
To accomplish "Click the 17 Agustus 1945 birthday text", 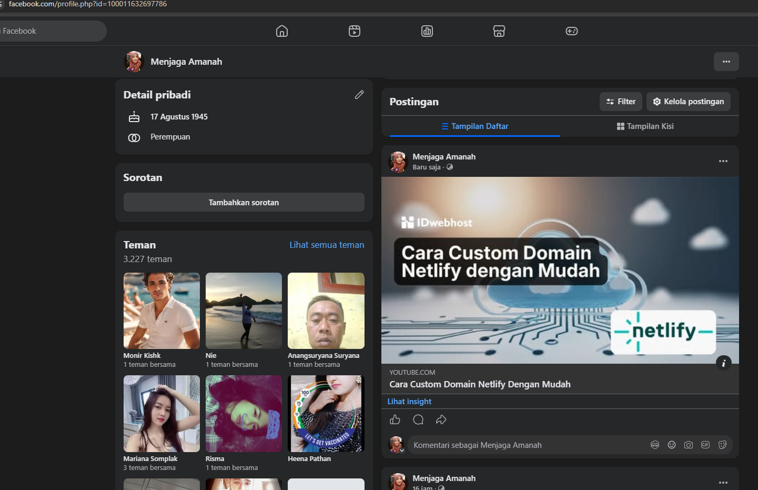I will (x=179, y=117).
